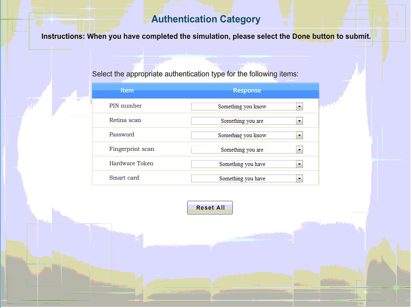Image resolution: width=412 pixels, height=308 pixels.
Task: Click the PIN number selected value text
Action: pos(242,106)
